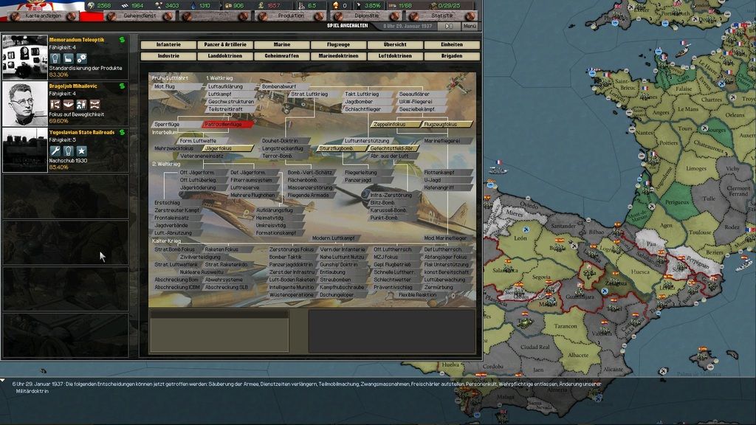Click the Marinefliegerei technology
The width and height of the screenshot is (756, 425).
pos(447,141)
